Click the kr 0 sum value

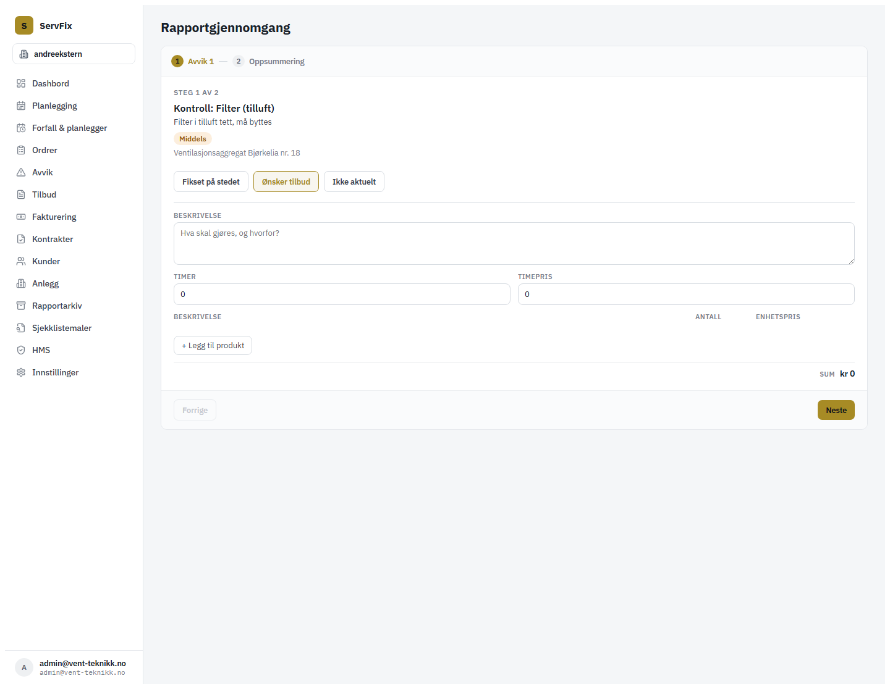847,374
